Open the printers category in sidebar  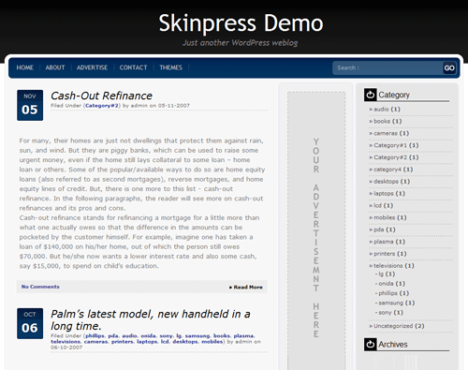click(385, 254)
